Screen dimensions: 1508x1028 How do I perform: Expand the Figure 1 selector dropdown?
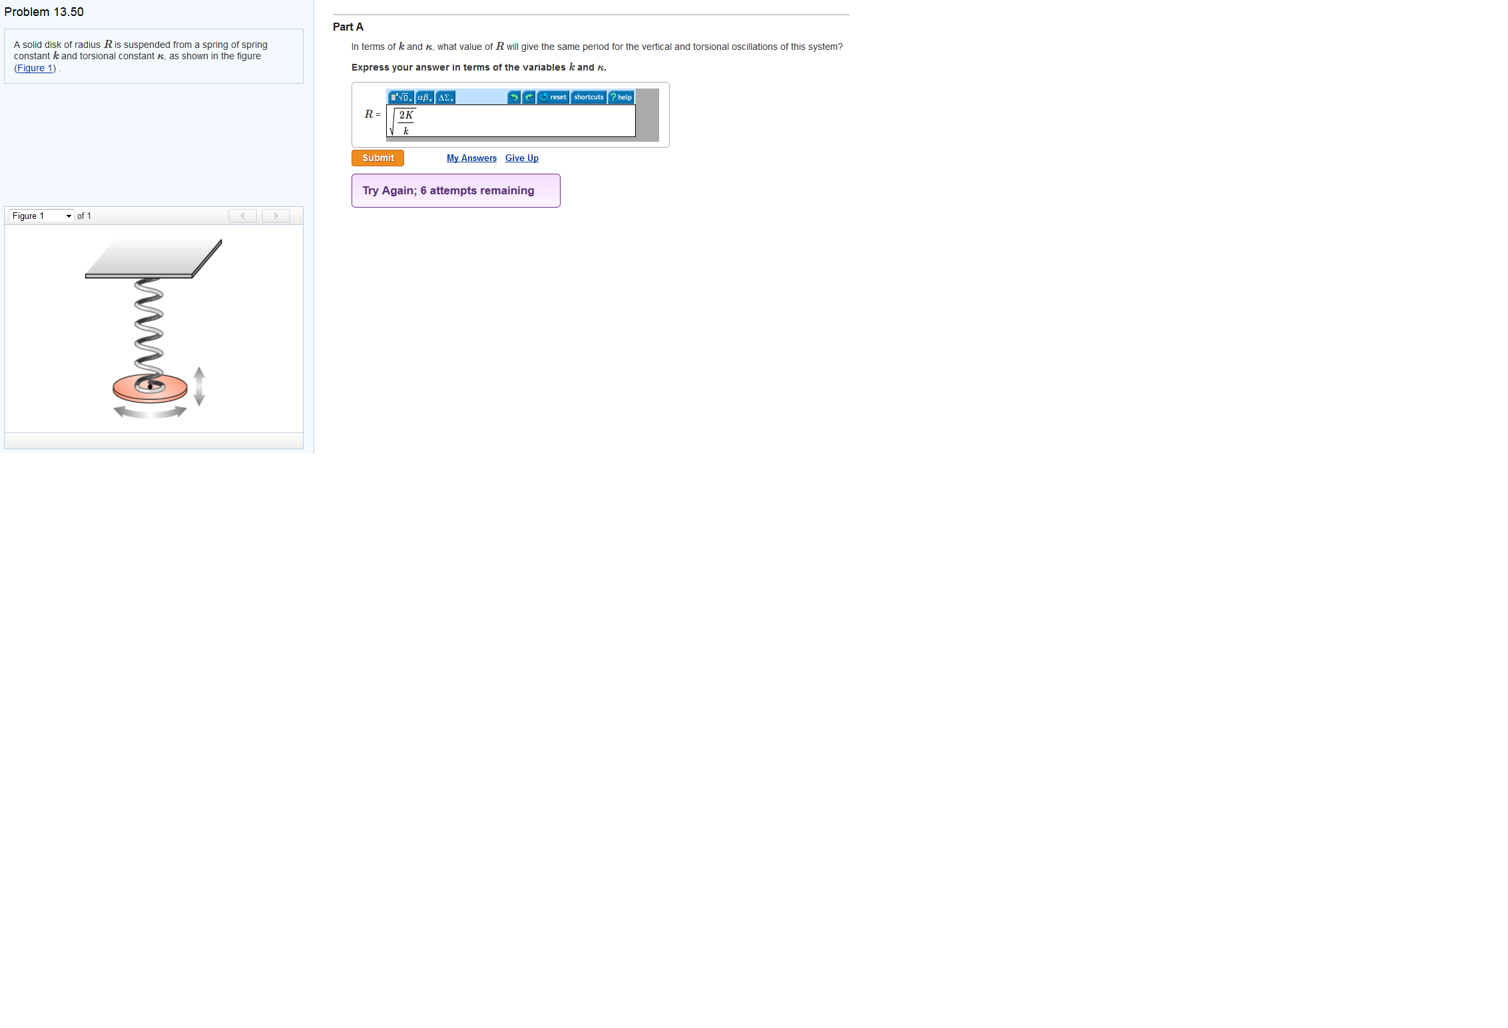click(41, 216)
